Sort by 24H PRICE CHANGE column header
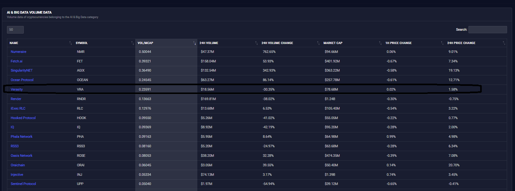 point(476,43)
